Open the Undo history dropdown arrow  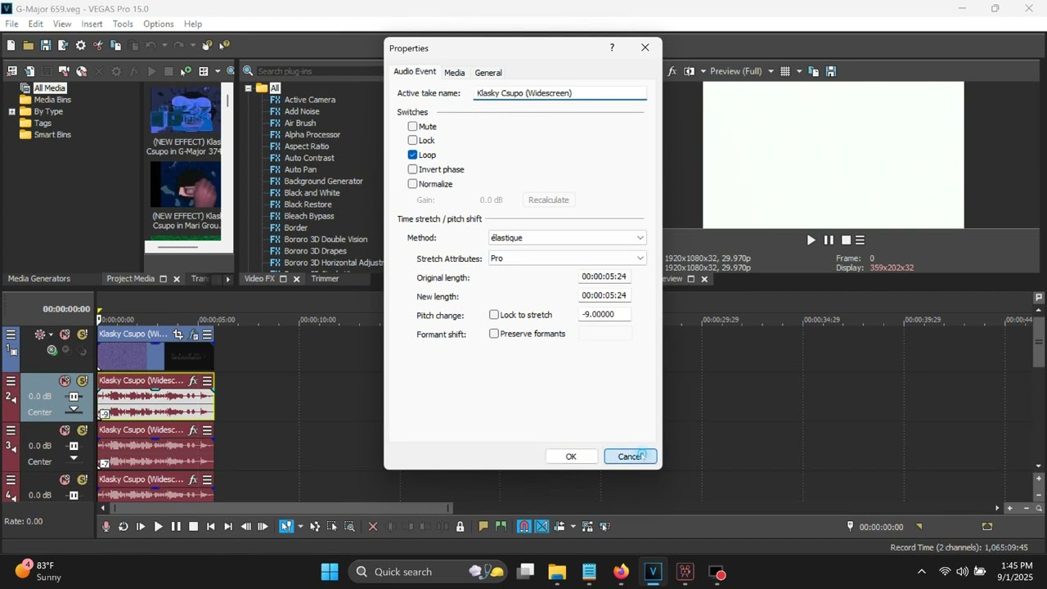pyautogui.click(x=164, y=46)
